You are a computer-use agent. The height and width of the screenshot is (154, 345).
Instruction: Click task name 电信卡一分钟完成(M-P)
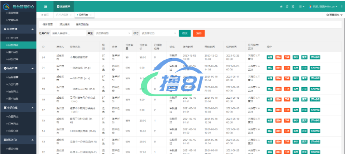83,152
